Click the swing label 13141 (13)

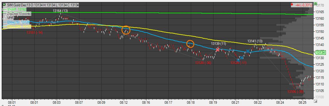pos(255,41)
